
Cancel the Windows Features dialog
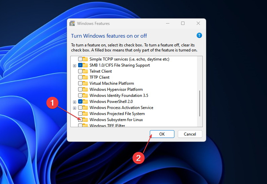190,134
